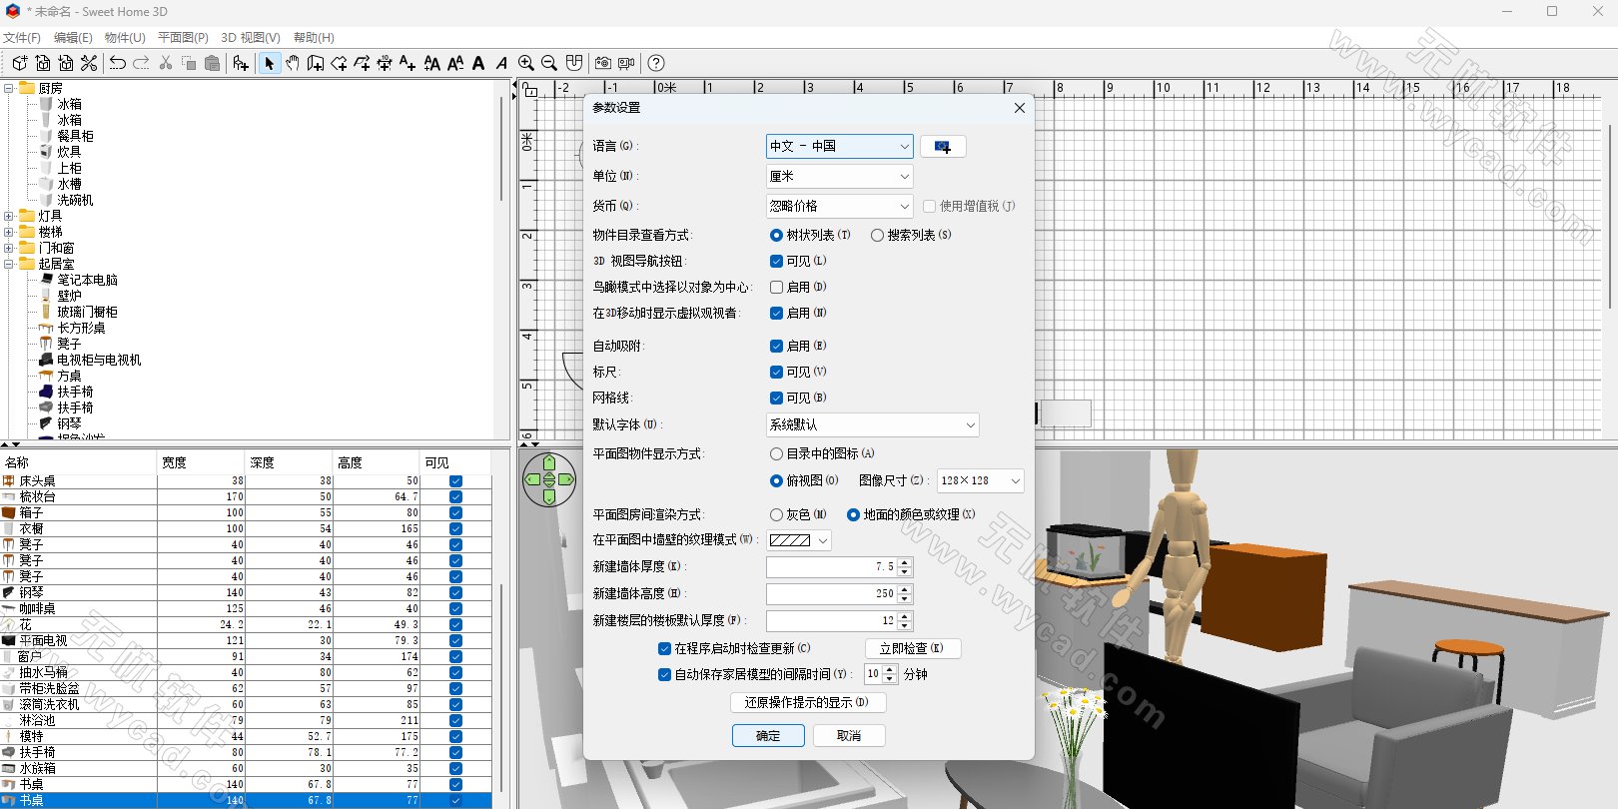Select the Create dimensions tool

[385, 63]
